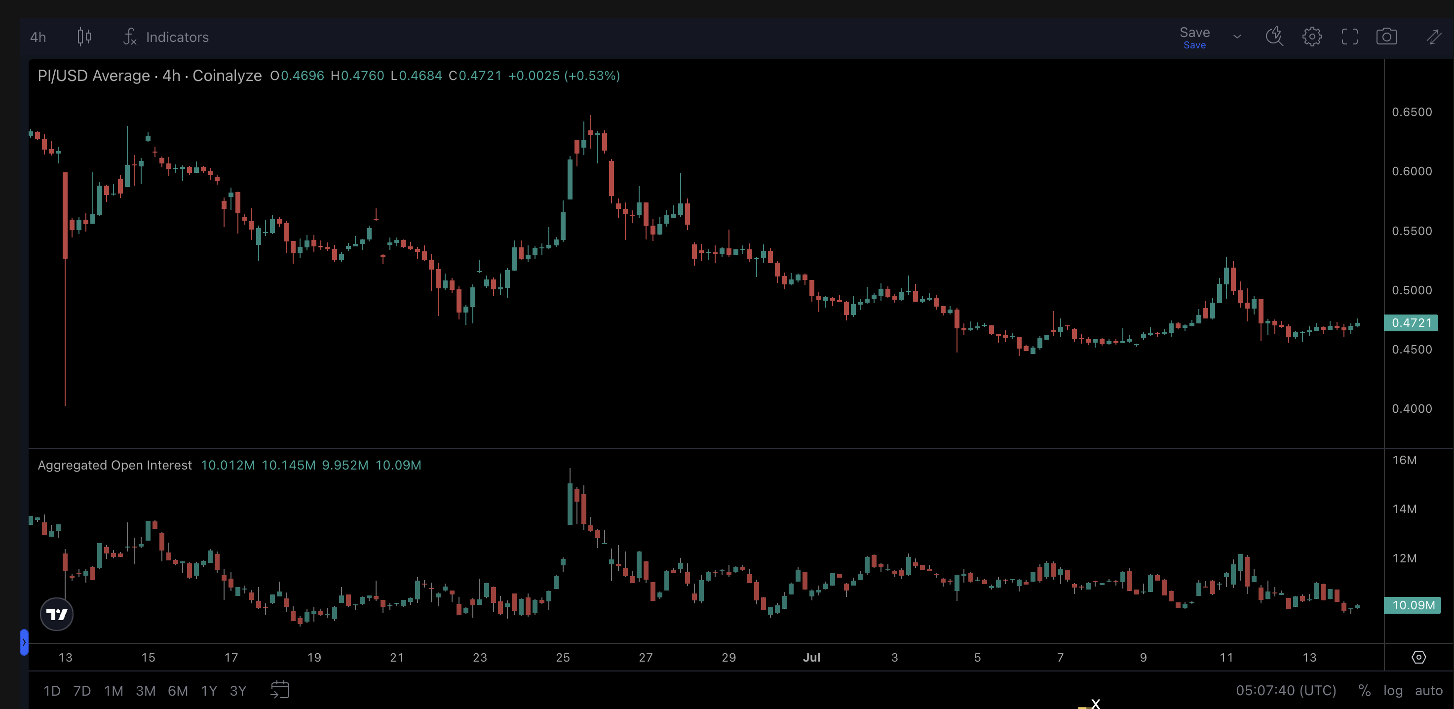The height and width of the screenshot is (709, 1454).
Task: Open chart settings gear icon
Action: (x=1312, y=37)
